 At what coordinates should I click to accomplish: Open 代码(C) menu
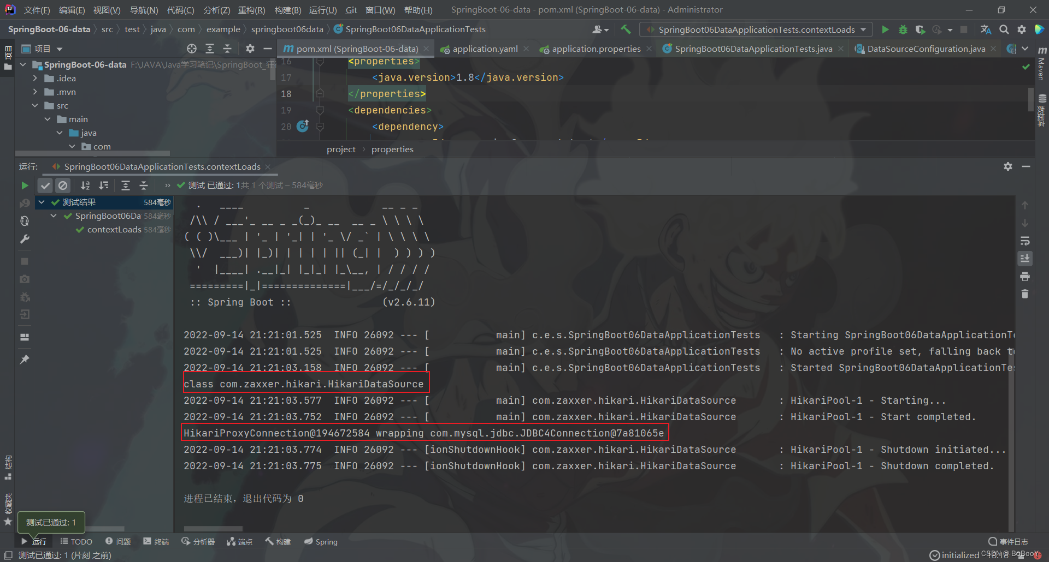click(x=180, y=10)
